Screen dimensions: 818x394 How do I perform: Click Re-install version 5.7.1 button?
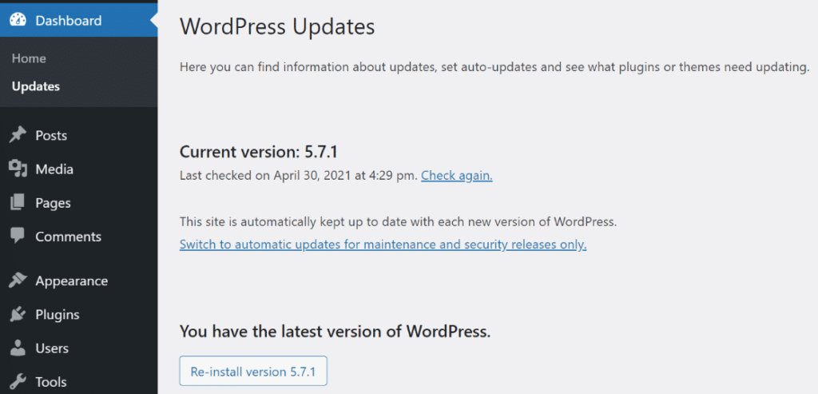coord(253,371)
